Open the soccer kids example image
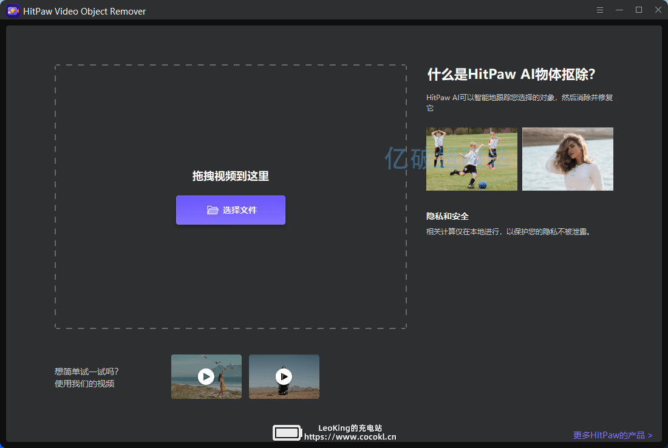This screenshot has height=448, width=668. (x=472, y=159)
